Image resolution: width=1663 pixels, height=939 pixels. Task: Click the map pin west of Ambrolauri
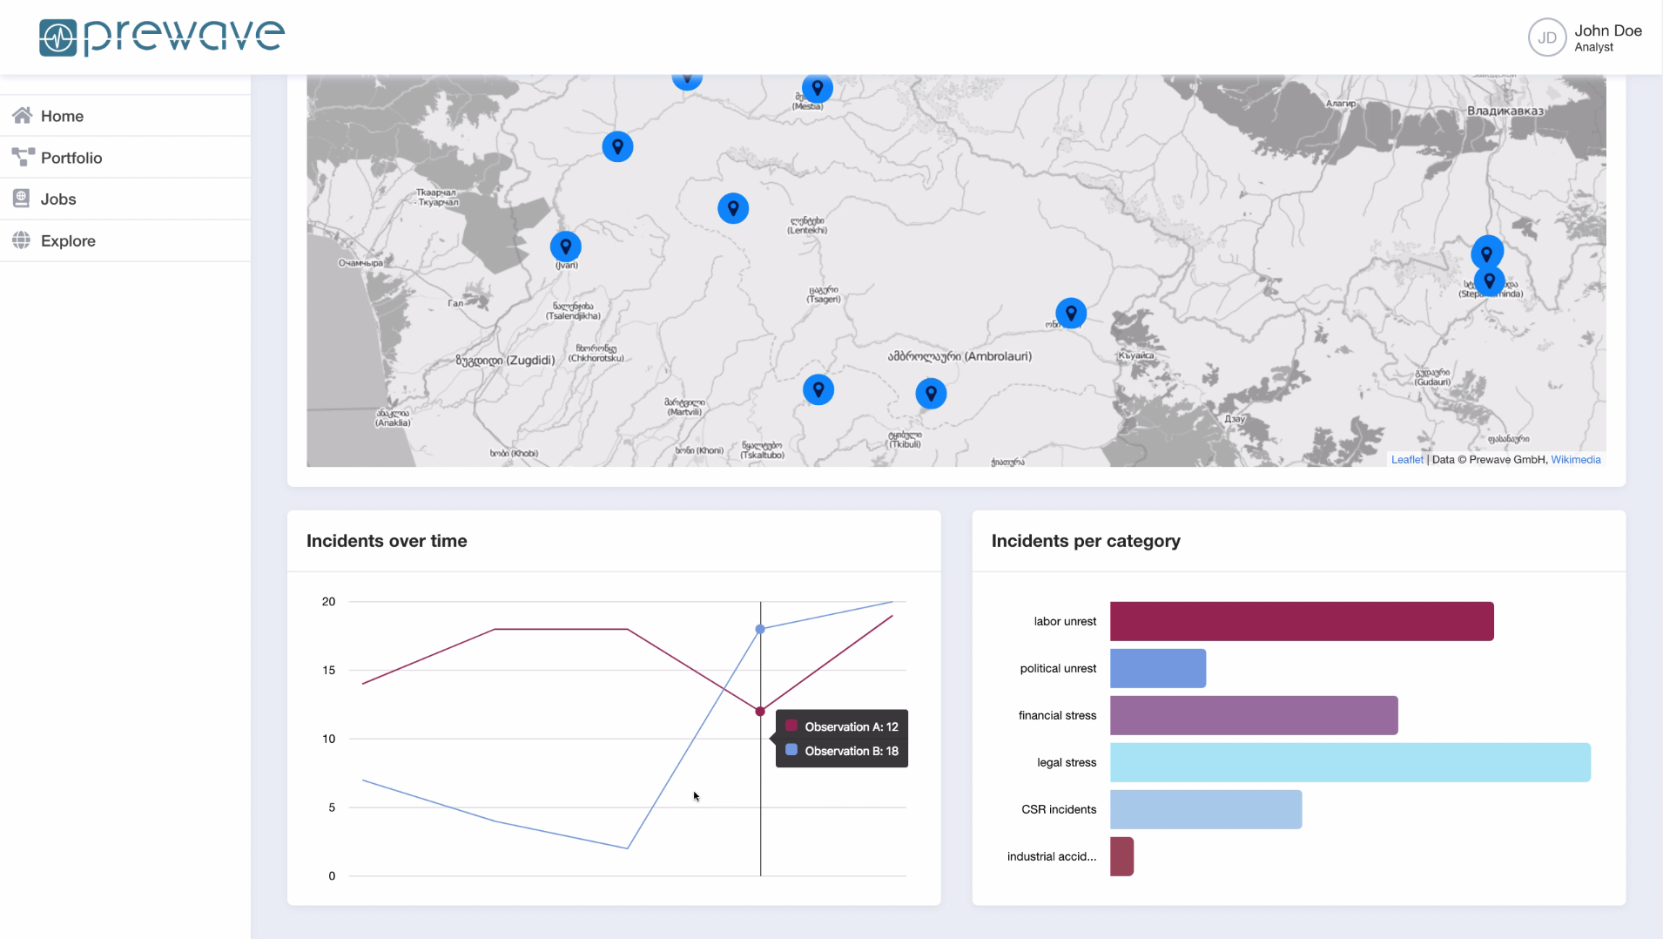818,389
